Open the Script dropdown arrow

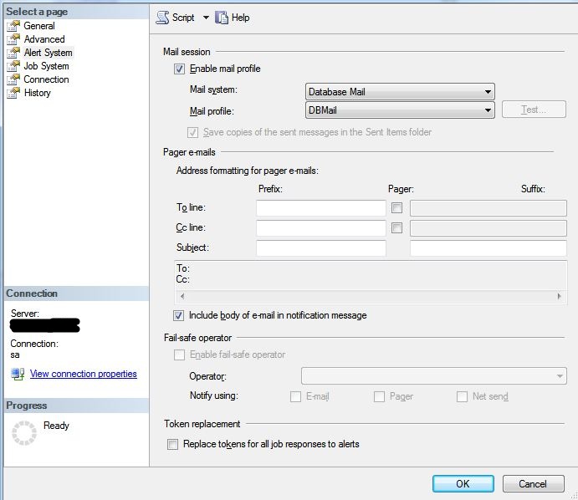(206, 18)
